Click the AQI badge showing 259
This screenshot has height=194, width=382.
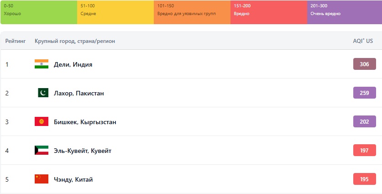364,93
